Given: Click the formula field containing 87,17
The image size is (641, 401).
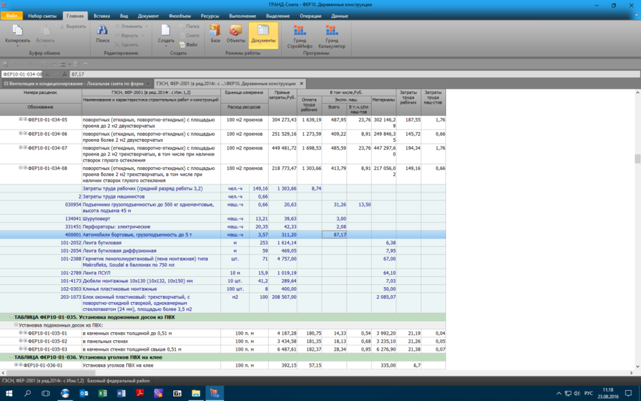Looking at the screenshot, I should pyautogui.click(x=355, y=74).
